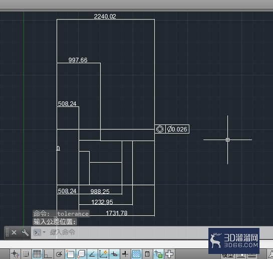Toggle Snap Mode dotted-grid icon

26,254
